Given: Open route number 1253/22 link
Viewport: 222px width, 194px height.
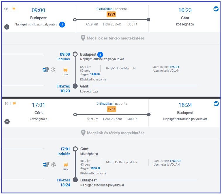Looking at the screenshot, I should 175,161.
